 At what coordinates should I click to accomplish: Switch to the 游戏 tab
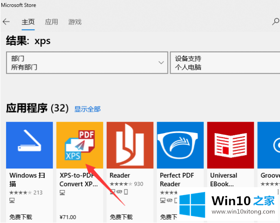(x=75, y=22)
